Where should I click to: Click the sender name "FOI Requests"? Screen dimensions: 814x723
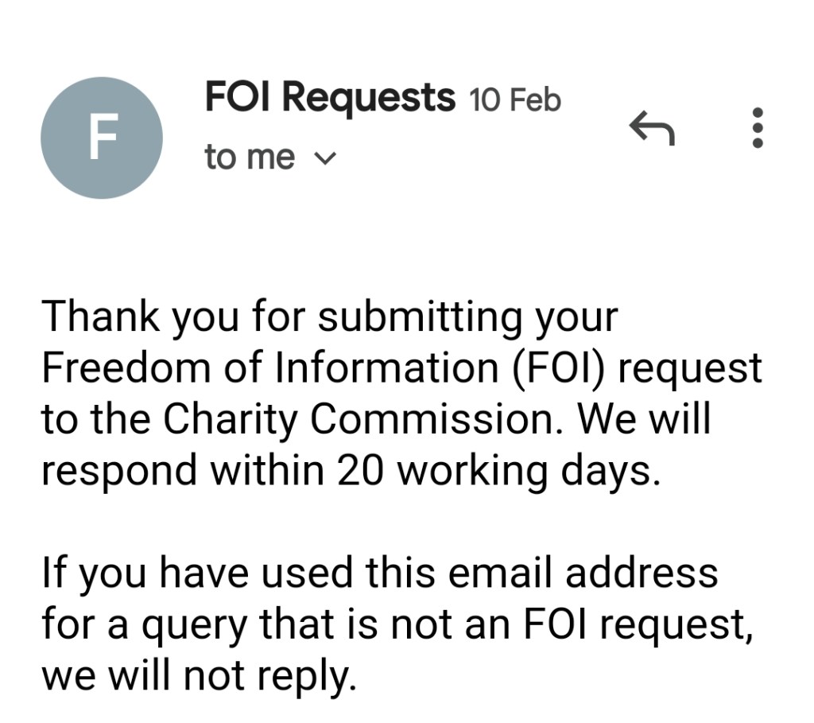click(x=329, y=98)
